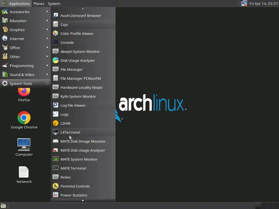The height and width of the screenshot is (209, 279).
Task: Expand the Education submenu arrow
Action: click(47, 20)
